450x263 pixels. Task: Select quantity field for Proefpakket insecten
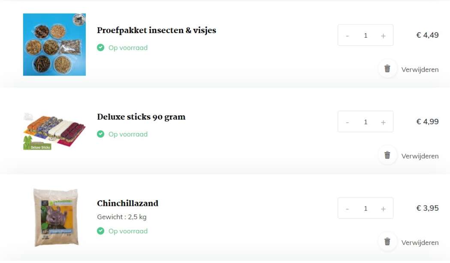[x=365, y=35]
